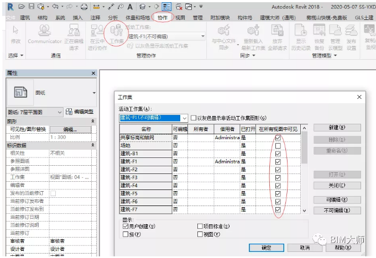Collapse the 标识数据 properties section
Image resolution: width=376 pixels, height=258 pixels.
(93, 145)
